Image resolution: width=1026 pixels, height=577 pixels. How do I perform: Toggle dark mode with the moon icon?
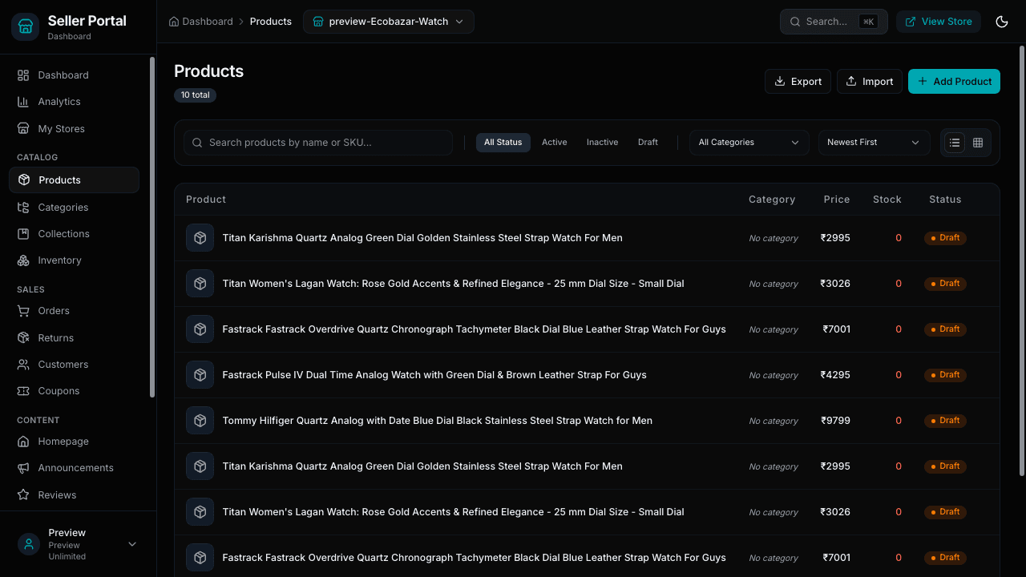(1002, 22)
